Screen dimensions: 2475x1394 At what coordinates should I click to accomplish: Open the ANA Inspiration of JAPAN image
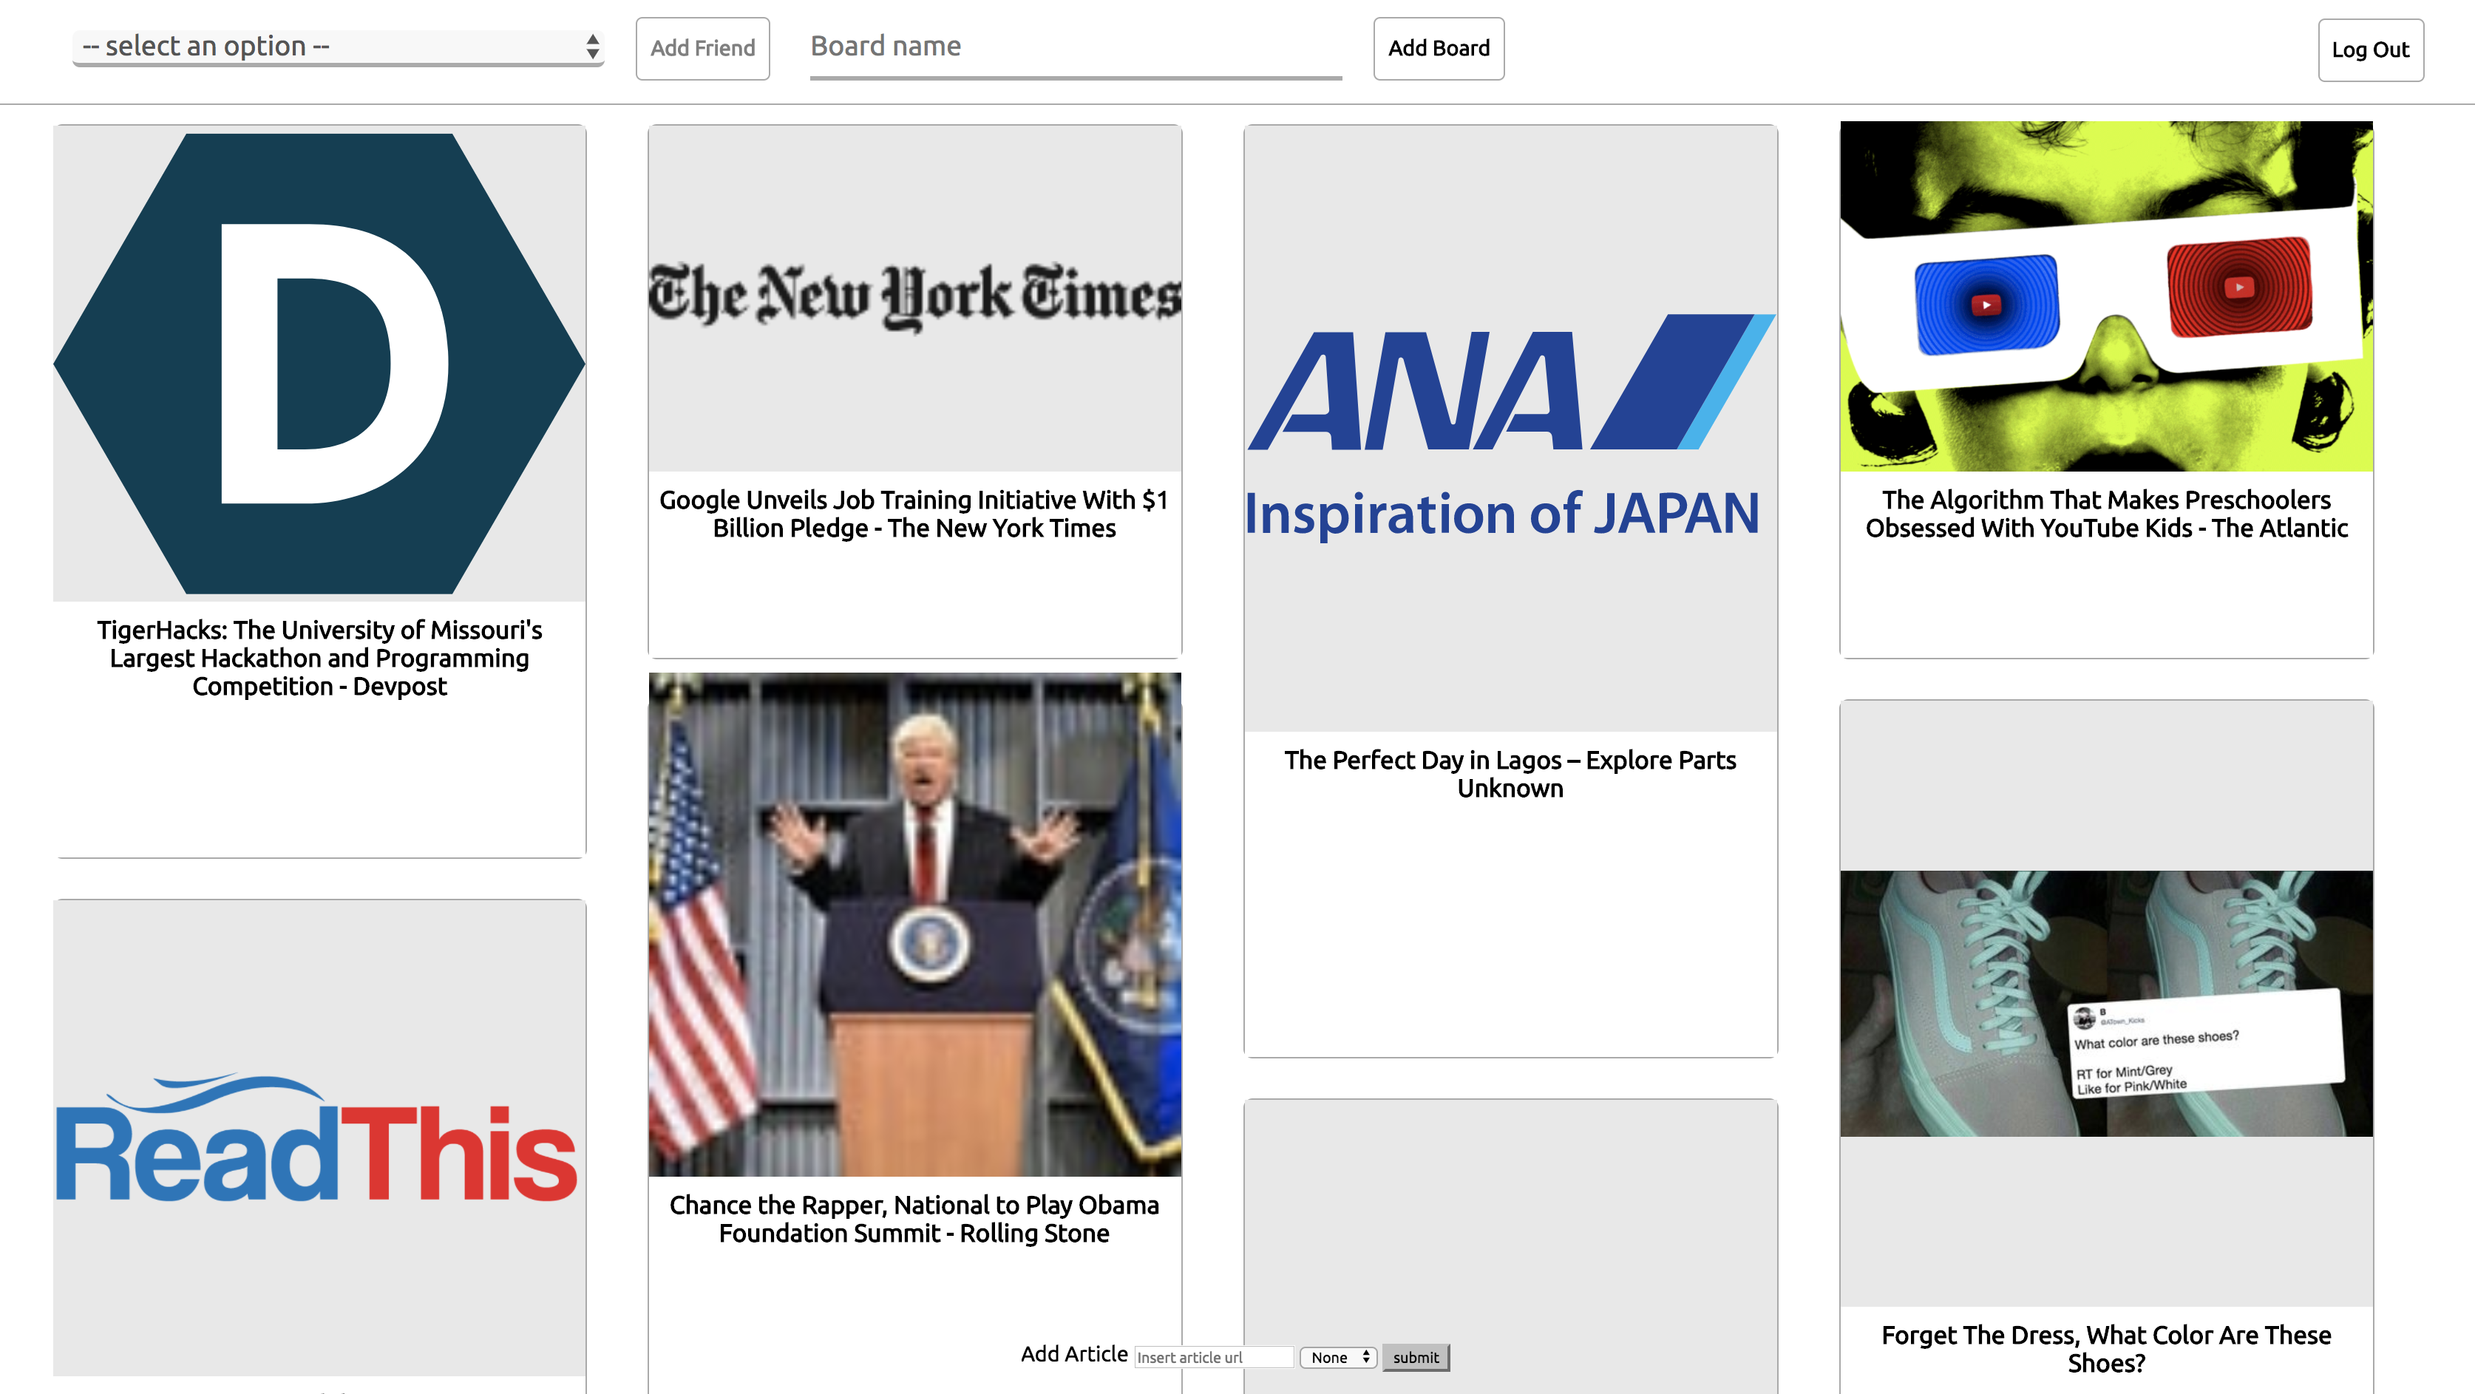(1510, 427)
